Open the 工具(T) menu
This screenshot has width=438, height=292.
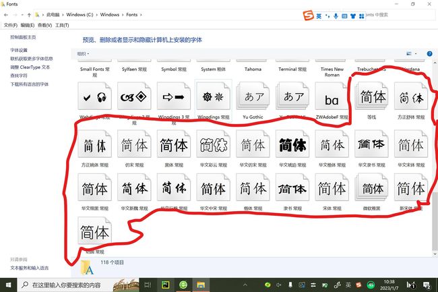62,25
